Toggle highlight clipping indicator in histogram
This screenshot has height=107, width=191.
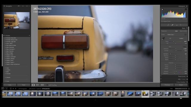pyautogui.click(x=186, y=9)
